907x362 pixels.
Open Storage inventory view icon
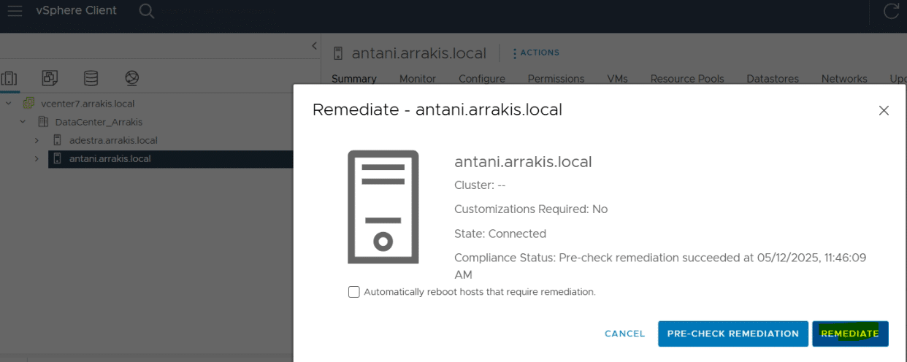coord(91,77)
